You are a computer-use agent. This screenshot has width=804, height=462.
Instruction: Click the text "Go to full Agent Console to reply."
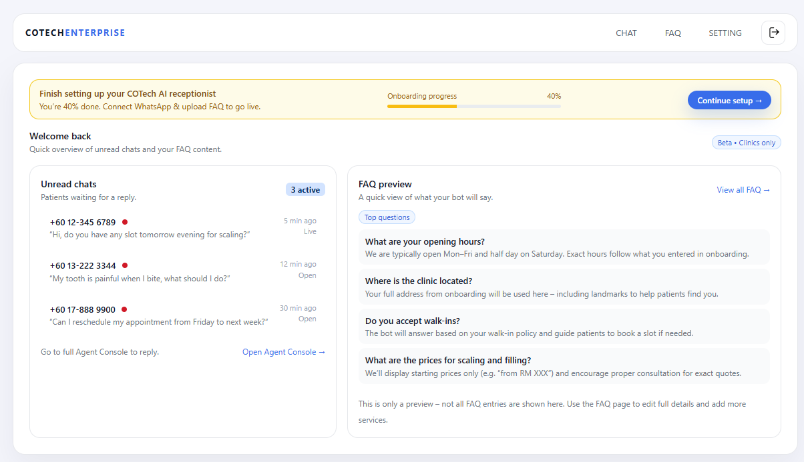[99, 352]
